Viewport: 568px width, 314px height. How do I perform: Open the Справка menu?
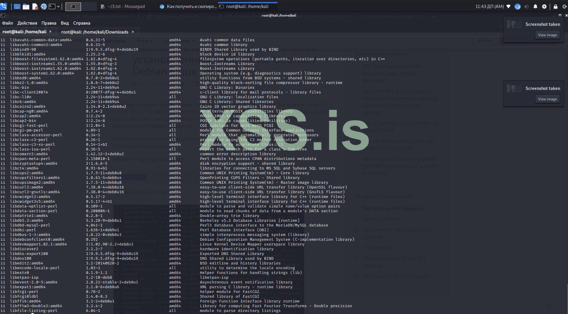(82, 23)
